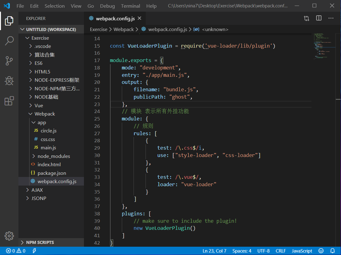Select webpack.config.js in the explorer tree

(51, 181)
